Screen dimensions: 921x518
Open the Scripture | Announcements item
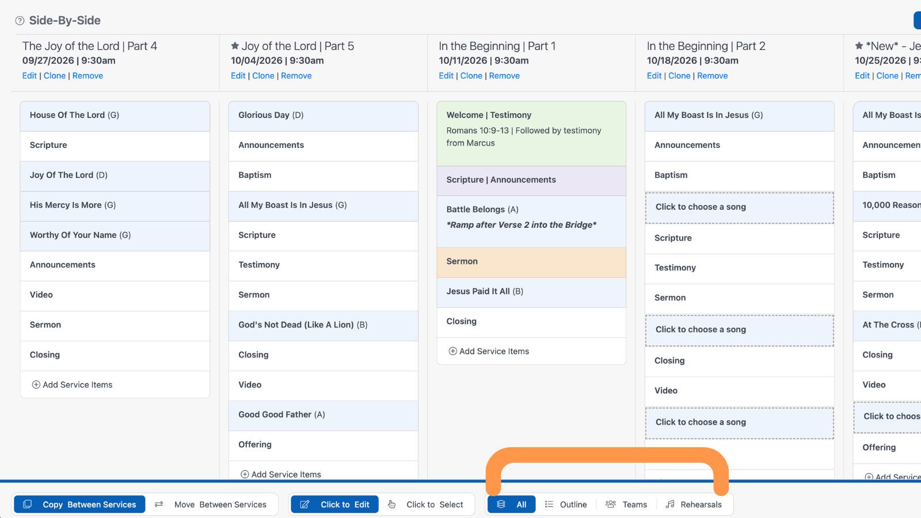[531, 181]
